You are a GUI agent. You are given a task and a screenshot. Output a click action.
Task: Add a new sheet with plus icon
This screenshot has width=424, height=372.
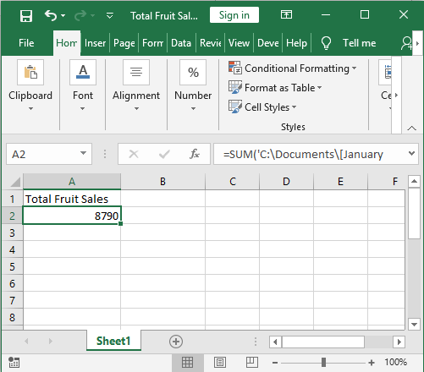[x=176, y=342]
